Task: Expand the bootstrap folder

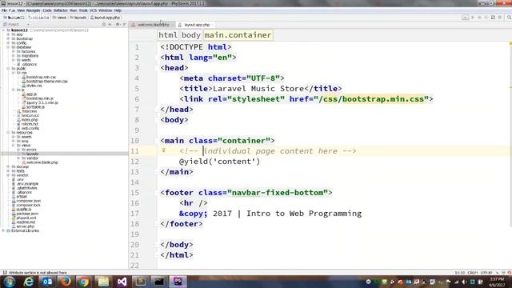Action: pos(8,38)
